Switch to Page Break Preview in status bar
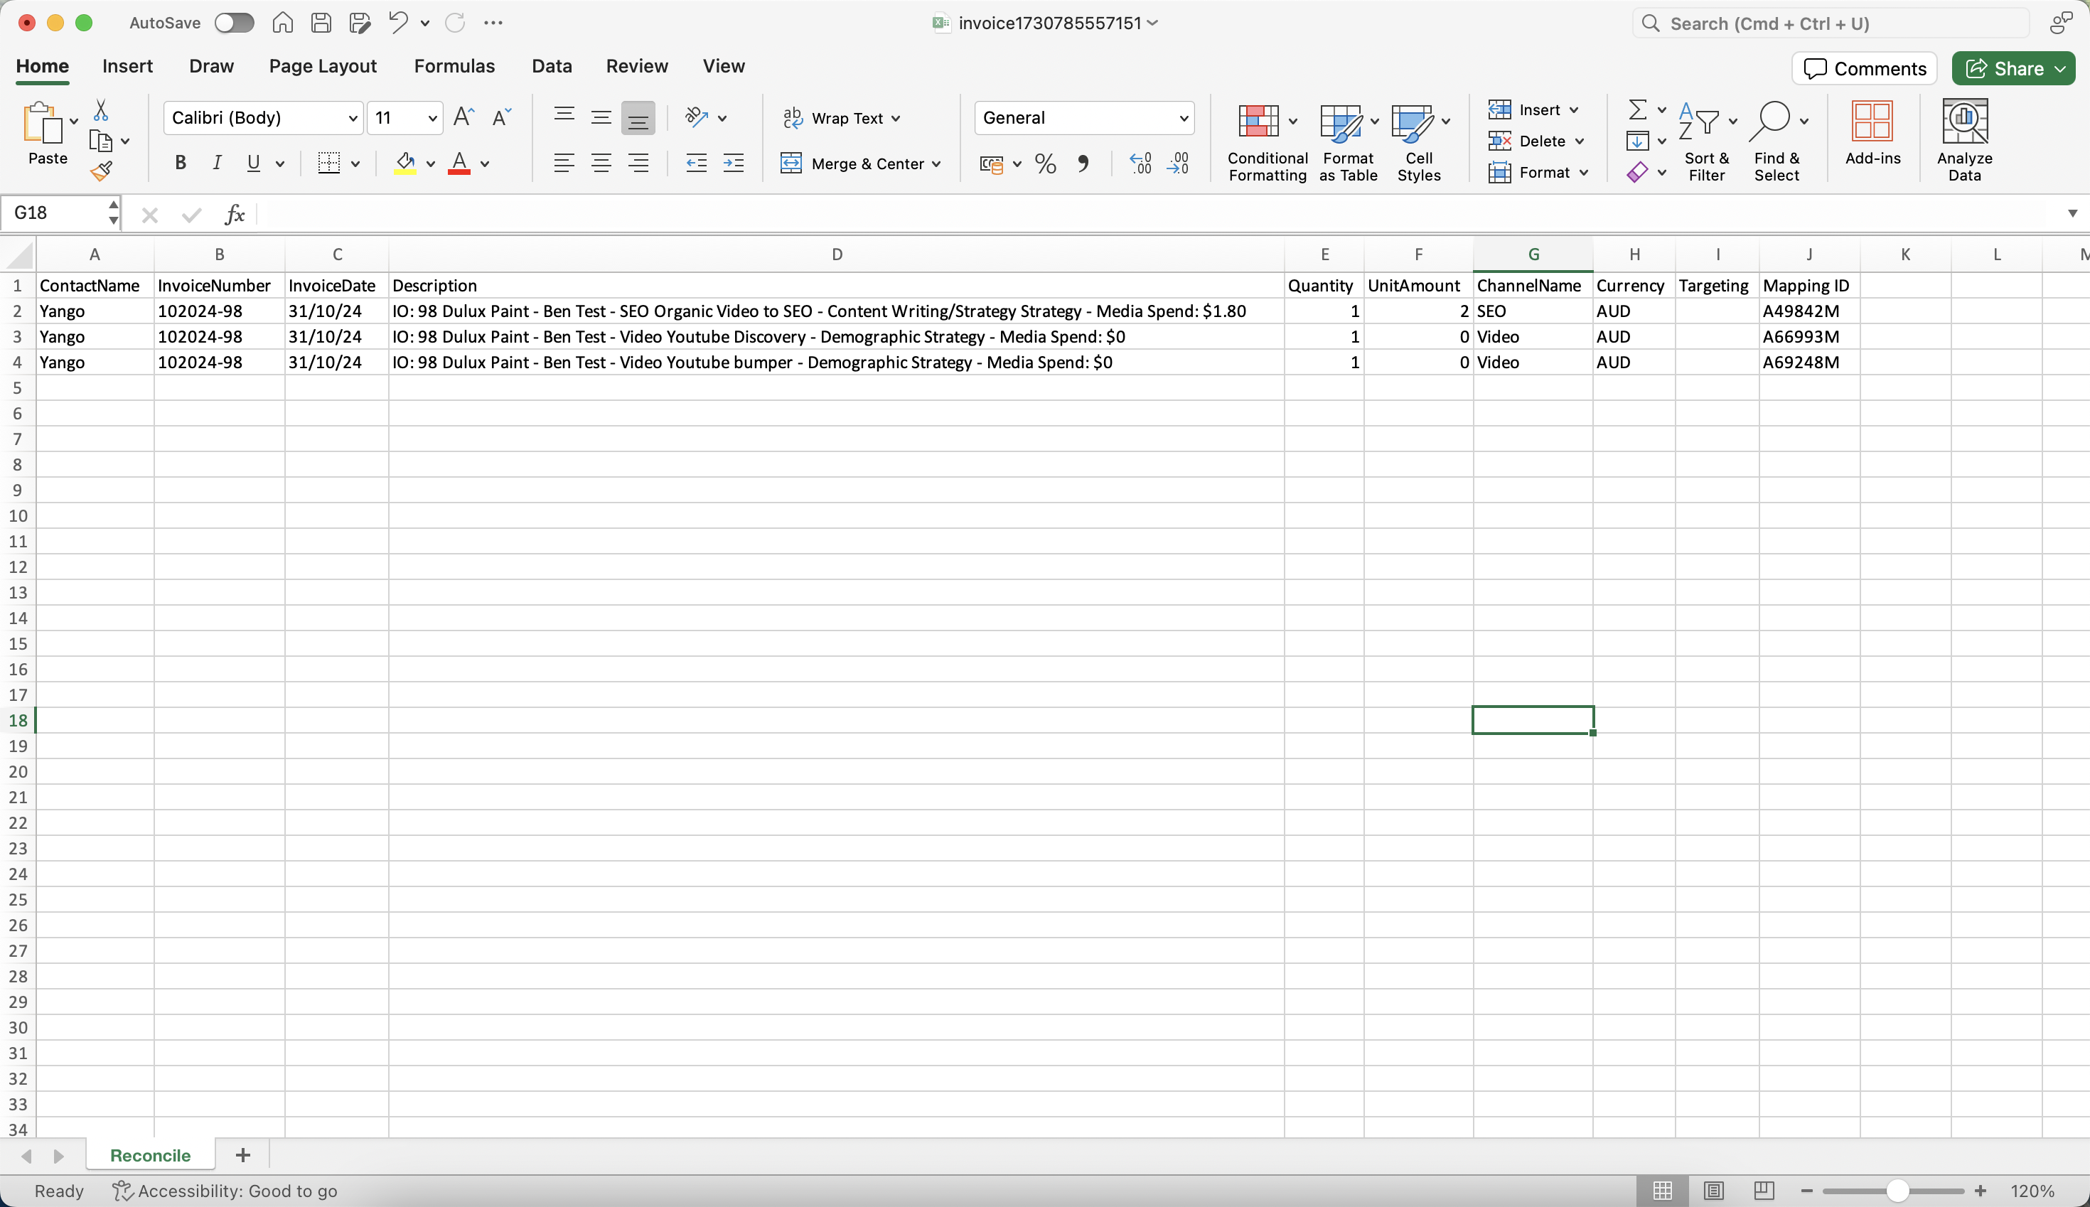 pyautogui.click(x=1764, y=1191)
